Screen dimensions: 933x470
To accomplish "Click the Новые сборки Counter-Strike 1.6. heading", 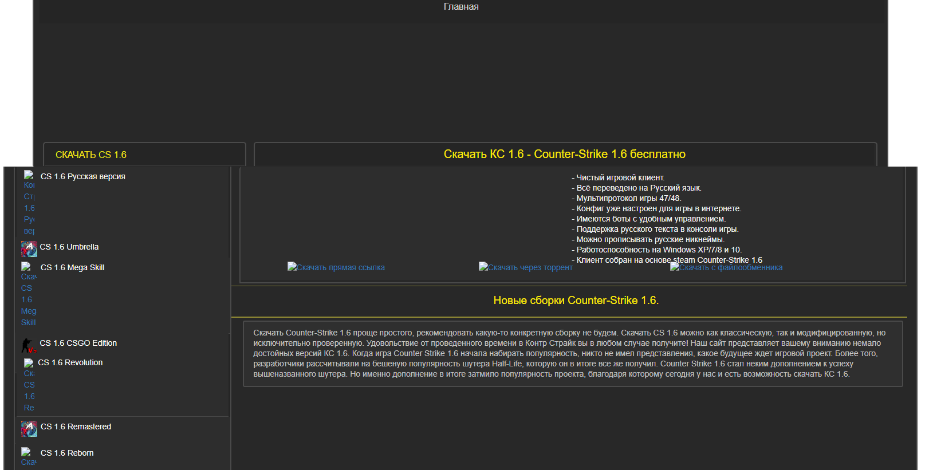I will click(x=576, y=301).
